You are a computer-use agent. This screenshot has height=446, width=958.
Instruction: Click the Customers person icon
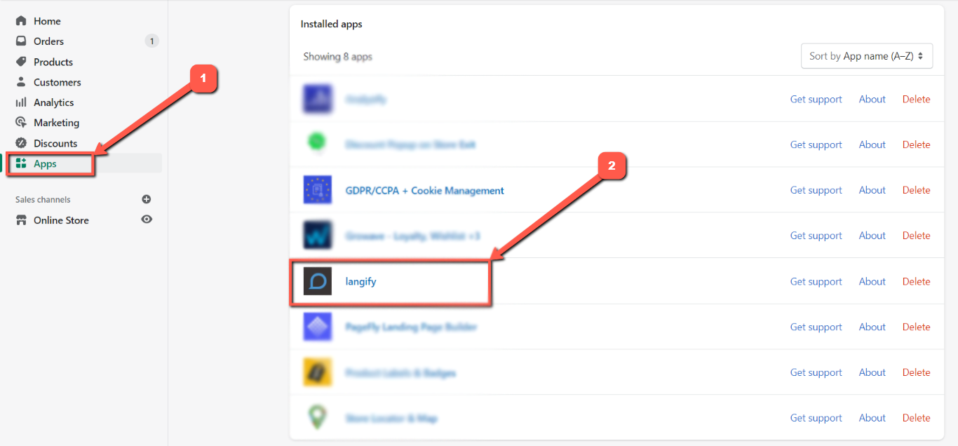tap(21, 82)
